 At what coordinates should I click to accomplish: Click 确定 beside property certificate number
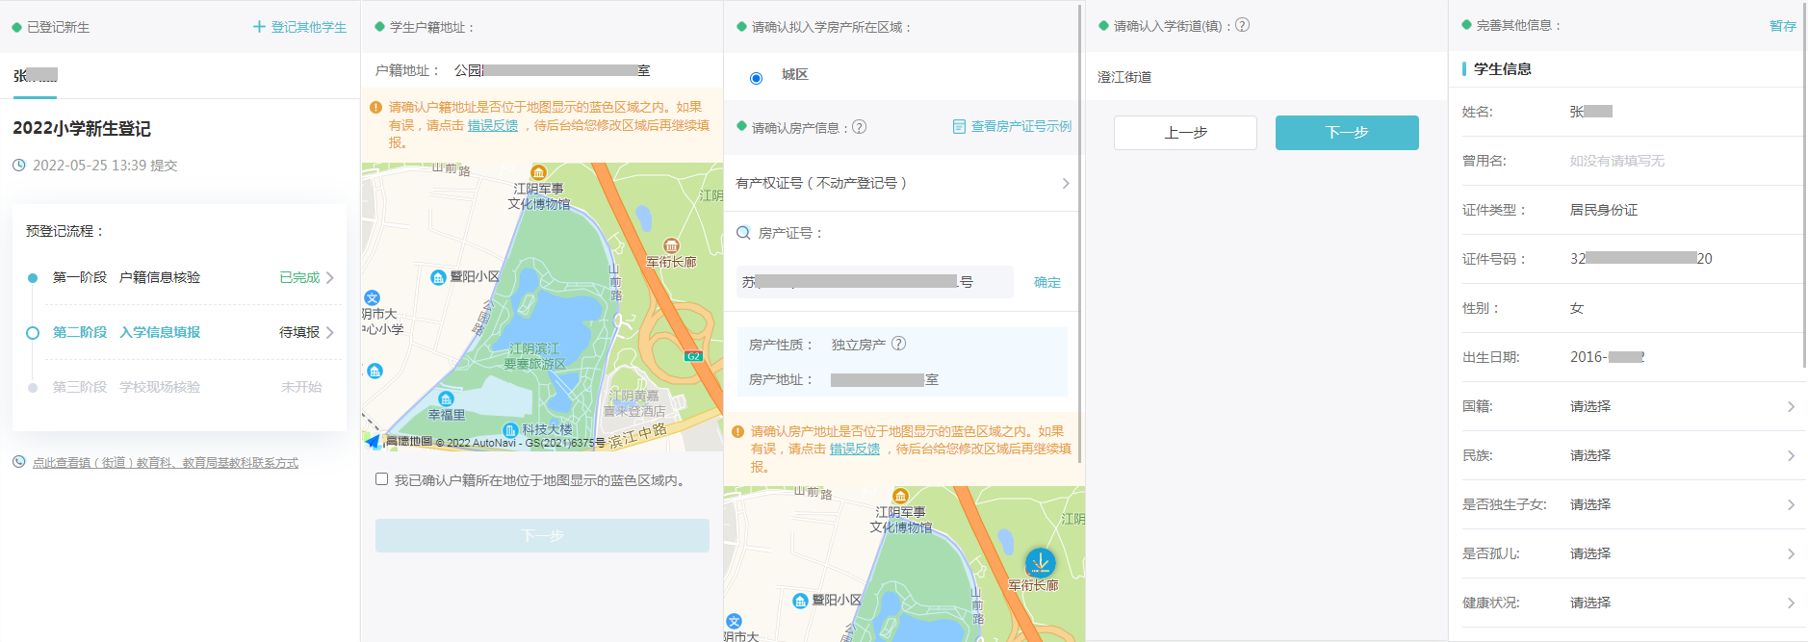point(1047,282)
